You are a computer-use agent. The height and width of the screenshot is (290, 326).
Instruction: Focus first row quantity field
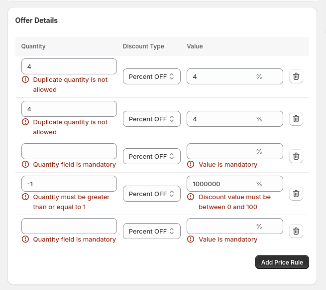[x=69, y=66]
